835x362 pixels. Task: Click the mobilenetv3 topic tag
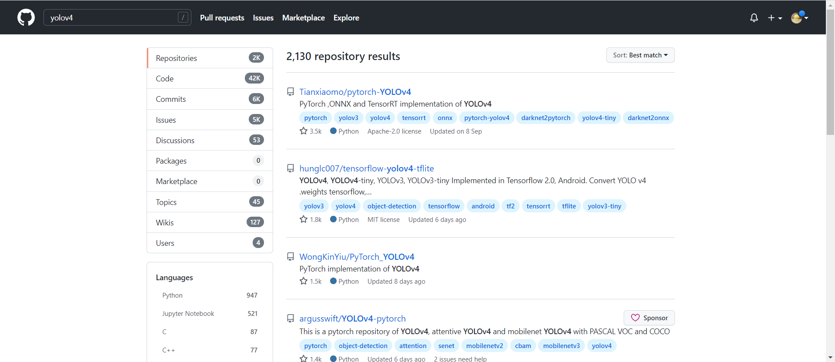pyautogui.click(x=561, y=346)
